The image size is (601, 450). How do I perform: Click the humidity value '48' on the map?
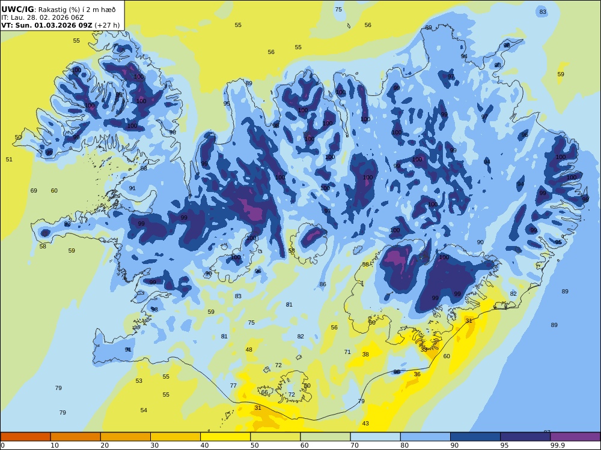249,349
